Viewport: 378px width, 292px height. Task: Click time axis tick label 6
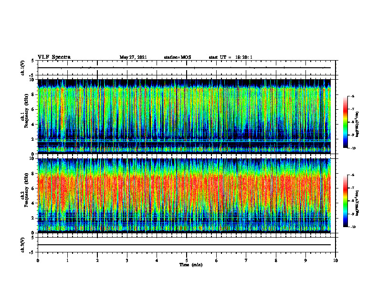tap(217, 261)
